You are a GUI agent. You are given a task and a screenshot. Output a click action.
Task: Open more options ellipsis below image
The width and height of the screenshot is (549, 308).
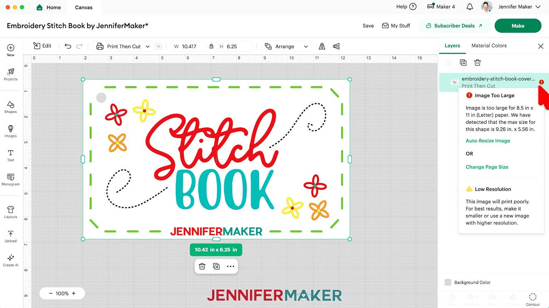pyautogui.click(x=231, y=266)
